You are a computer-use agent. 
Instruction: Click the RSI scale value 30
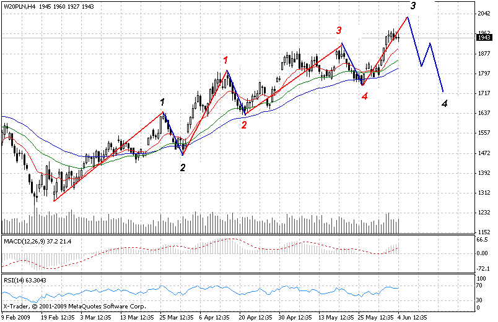479,300
